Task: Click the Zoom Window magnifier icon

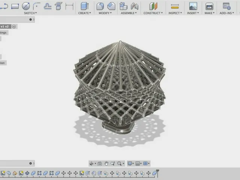Action: tap(119, 163)
